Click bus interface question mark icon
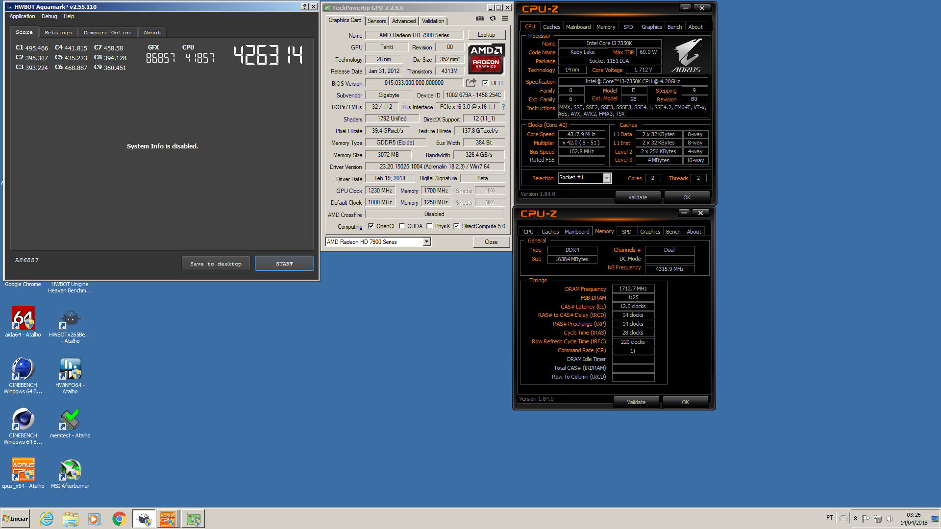Viewport: 941px width, 529px height. [x=503, y=107]
